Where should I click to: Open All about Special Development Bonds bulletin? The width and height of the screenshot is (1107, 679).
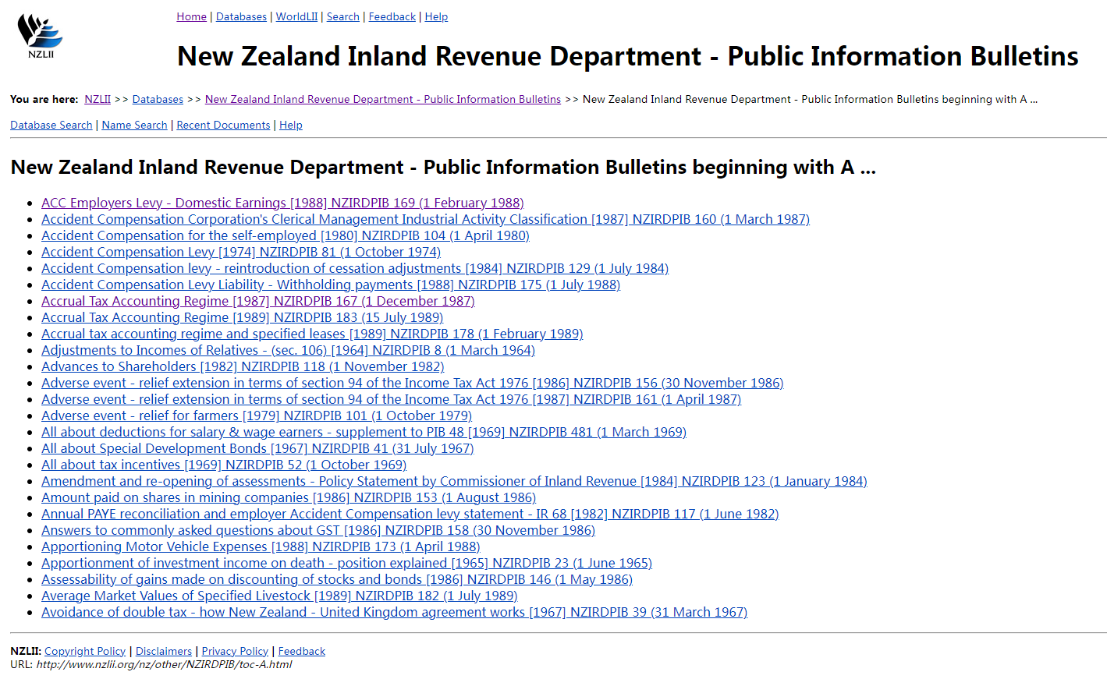(x=257, y=448)
